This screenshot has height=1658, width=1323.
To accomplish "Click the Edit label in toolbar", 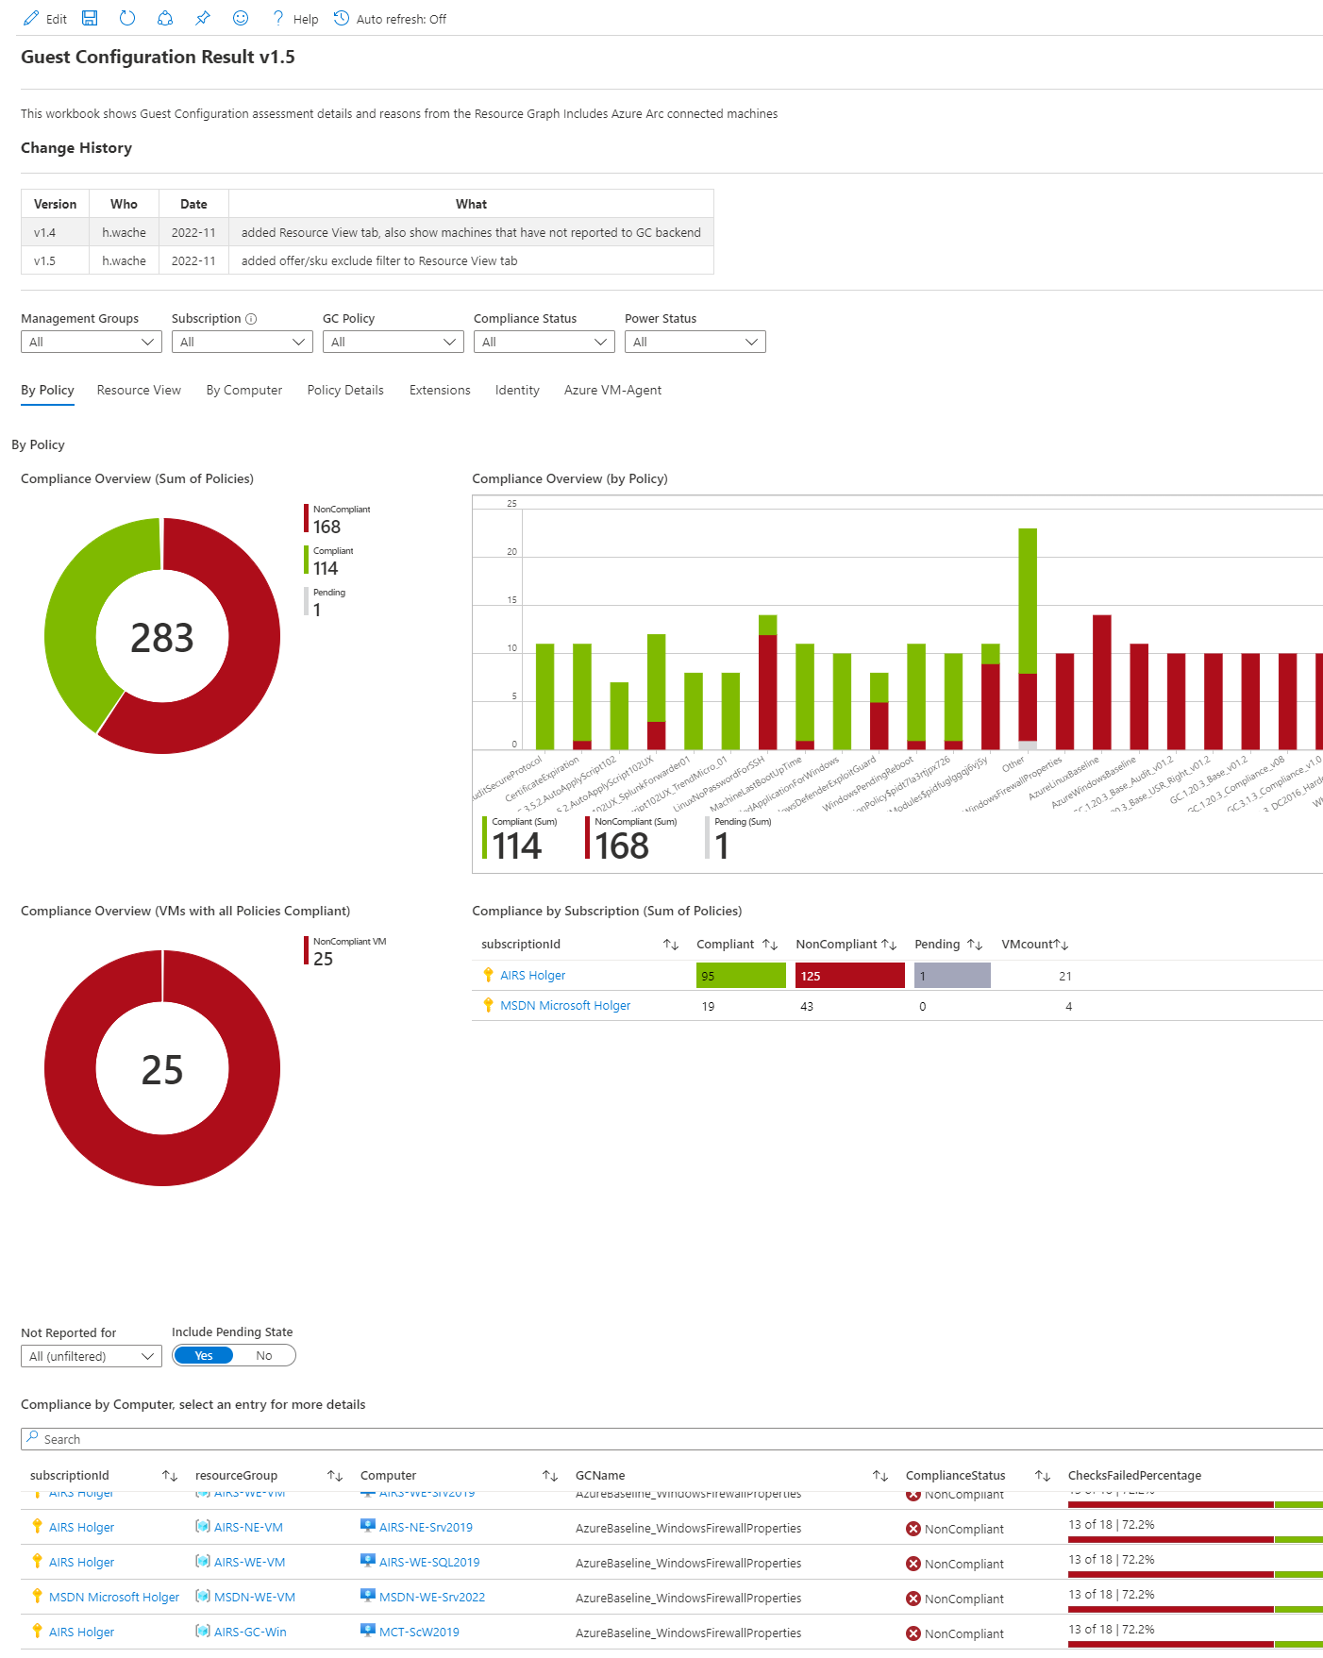I will pyautogui.click(x=57, y=20).
